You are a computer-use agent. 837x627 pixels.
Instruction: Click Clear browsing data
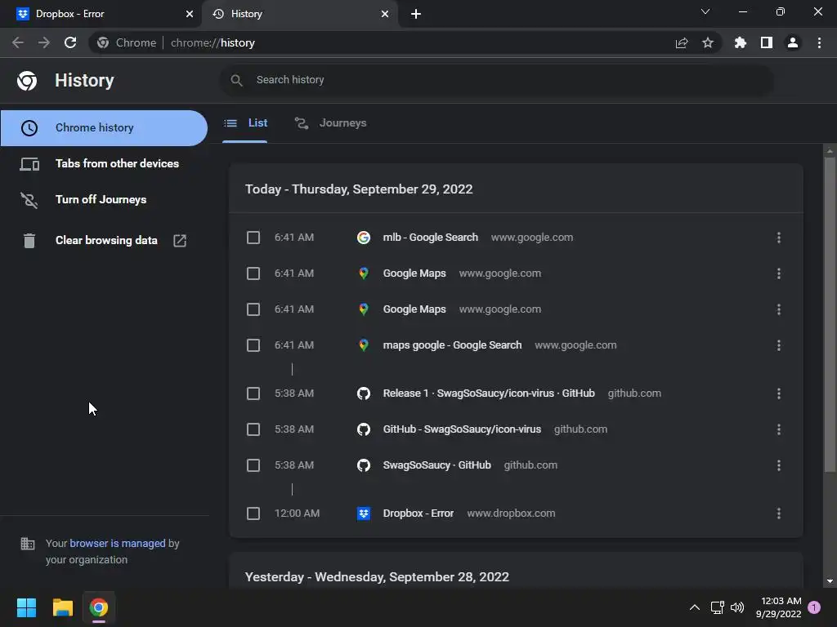tap(106, 240)
